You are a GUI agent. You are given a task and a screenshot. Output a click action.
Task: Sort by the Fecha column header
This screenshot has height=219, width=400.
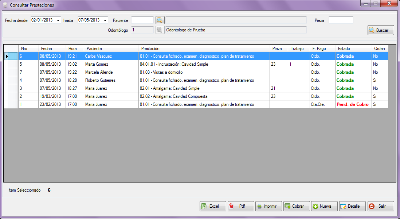click(x=52, y=49)
